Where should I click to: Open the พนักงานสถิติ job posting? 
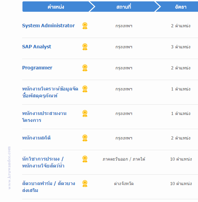[36, 138]
